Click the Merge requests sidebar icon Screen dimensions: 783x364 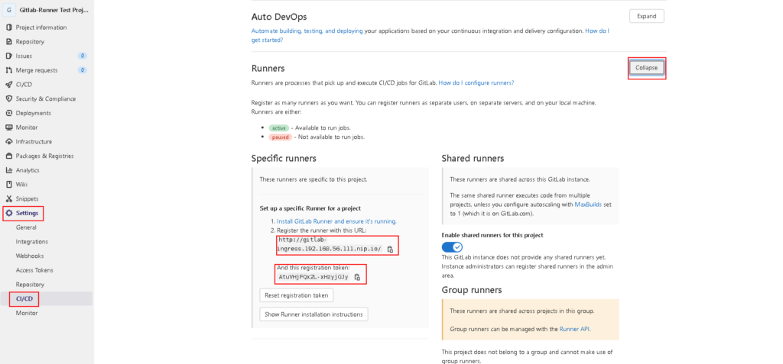pos(9,70)
